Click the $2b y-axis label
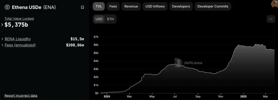 pos(96,77)
